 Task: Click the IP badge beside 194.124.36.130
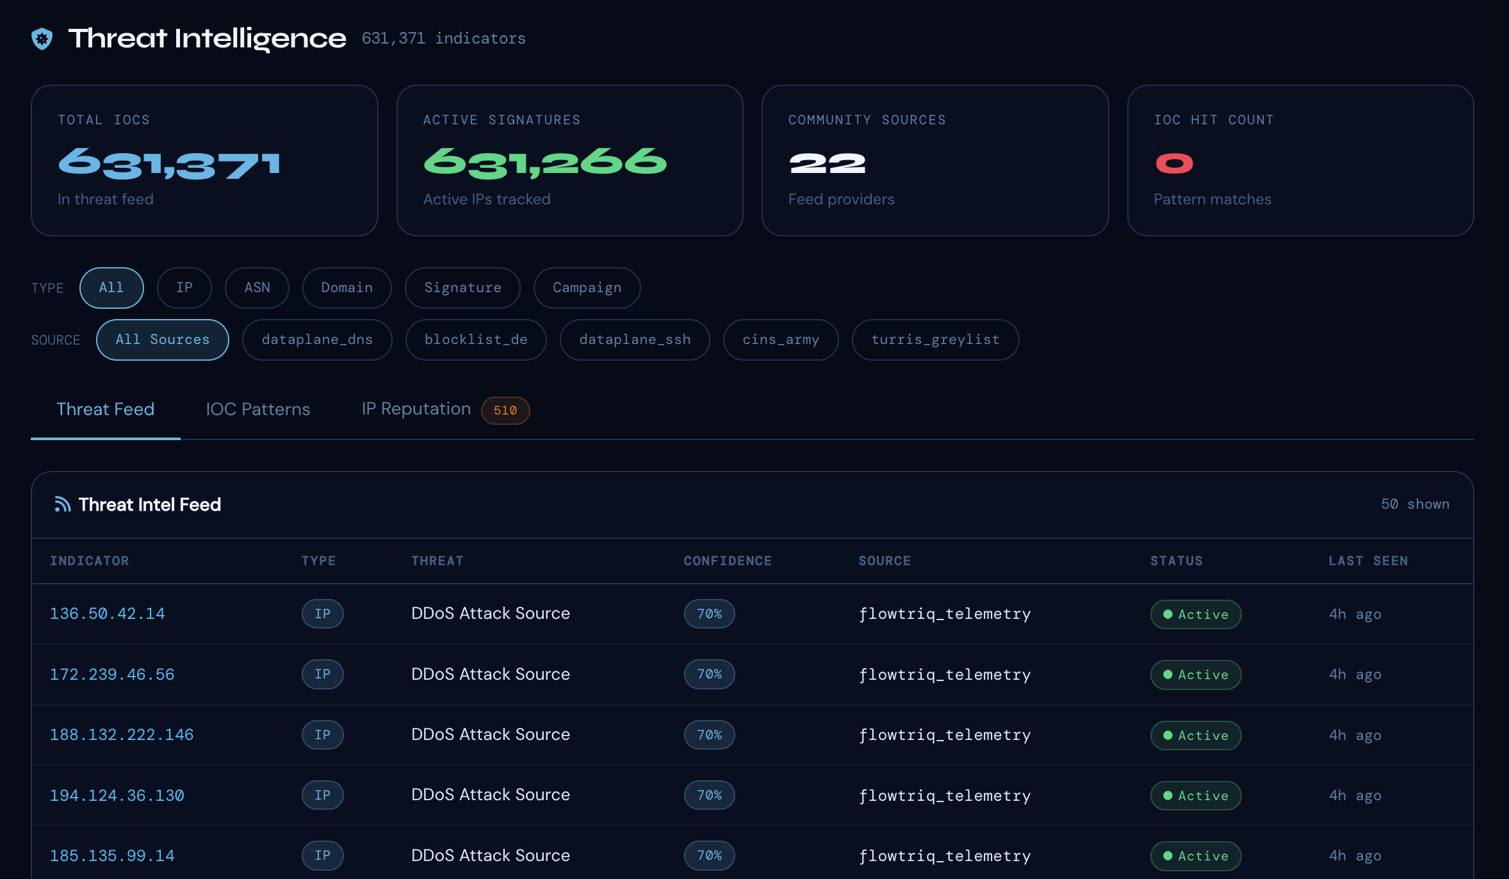tap(322, 795)
